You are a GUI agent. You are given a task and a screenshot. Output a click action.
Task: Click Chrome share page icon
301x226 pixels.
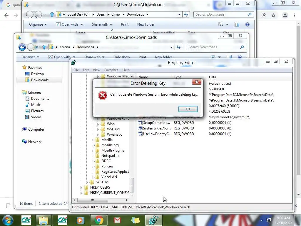point(264,15)
